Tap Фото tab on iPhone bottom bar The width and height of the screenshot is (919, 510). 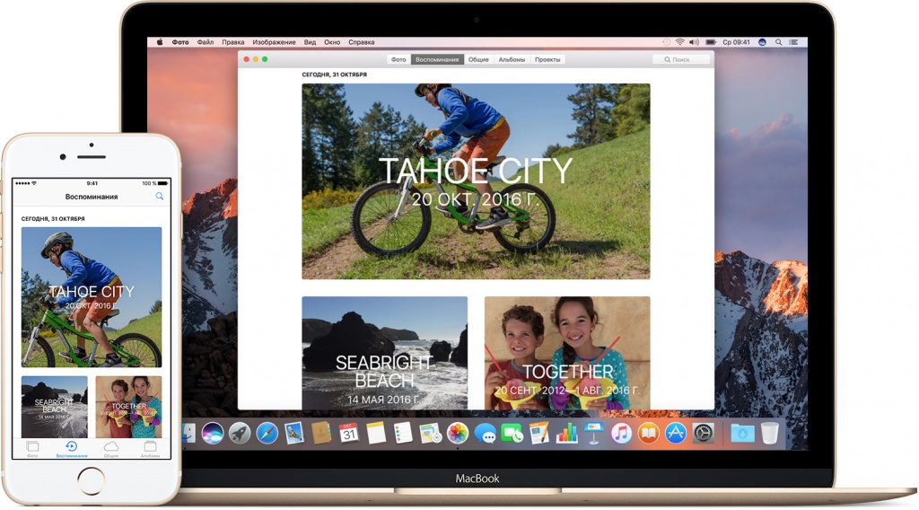32,449
